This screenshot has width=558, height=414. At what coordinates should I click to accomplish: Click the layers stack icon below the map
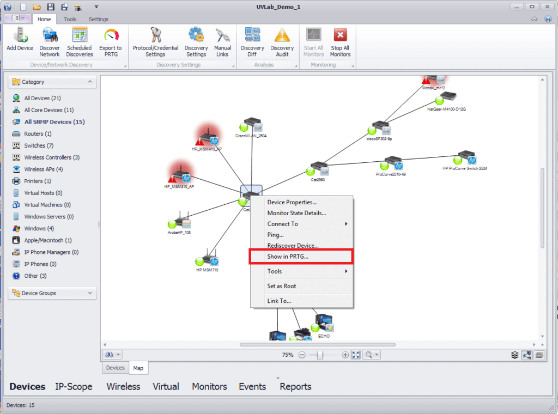tap(514, 355)
